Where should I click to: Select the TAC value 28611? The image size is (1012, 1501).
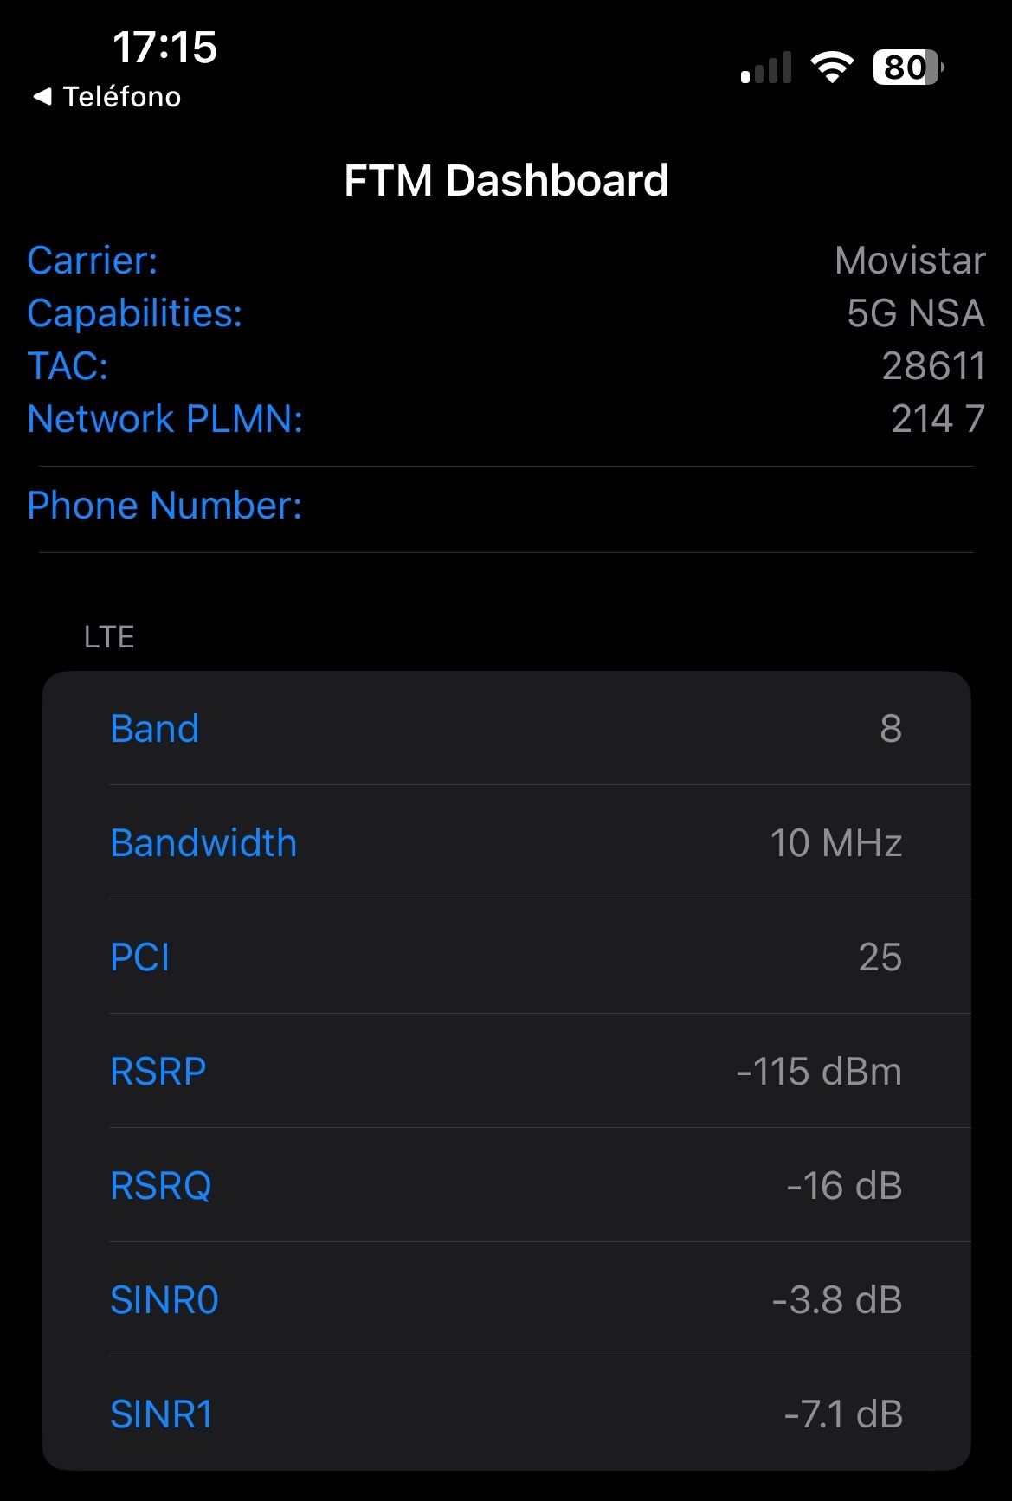coord(933,366)
